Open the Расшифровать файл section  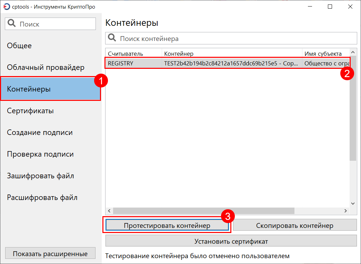click(x=42, y=198)
